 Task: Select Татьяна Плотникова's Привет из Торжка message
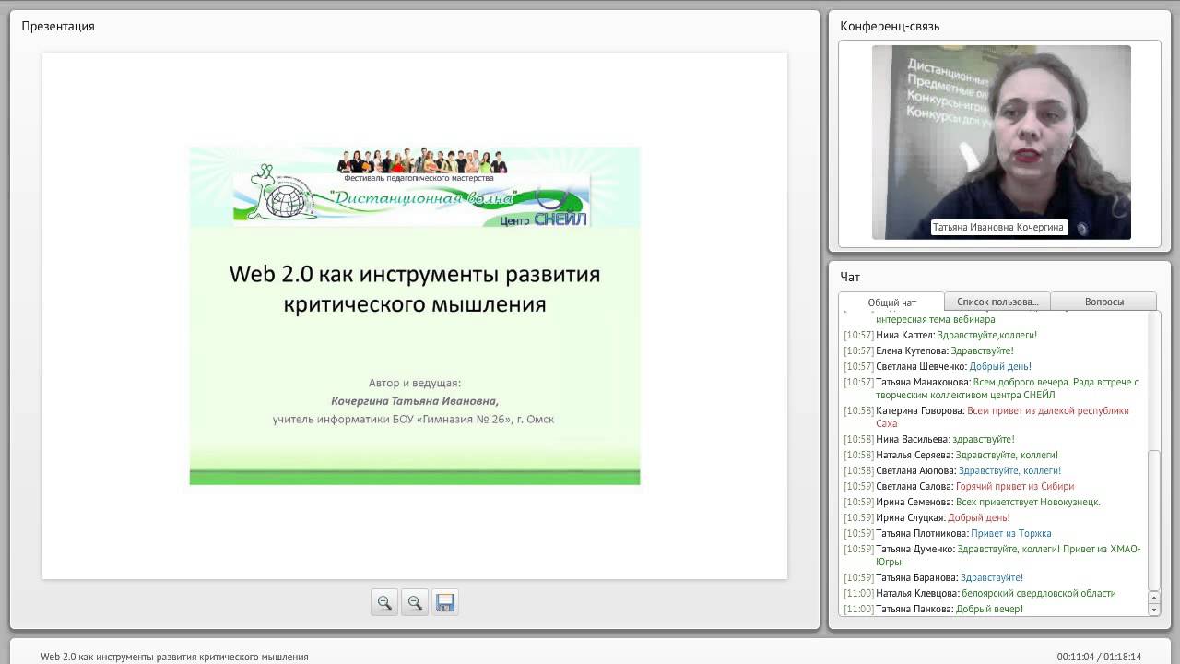pyautogui.click(x=948, y=533)
